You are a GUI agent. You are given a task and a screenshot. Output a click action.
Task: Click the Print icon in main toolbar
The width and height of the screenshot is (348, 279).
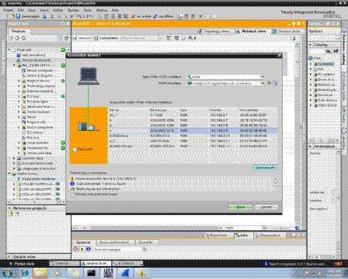[x=44, y=17]
